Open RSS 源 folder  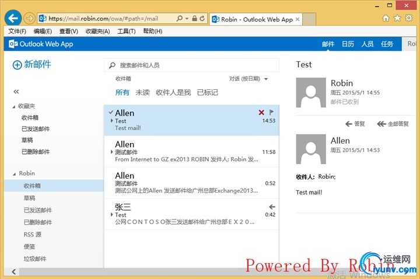coord(33,235)
